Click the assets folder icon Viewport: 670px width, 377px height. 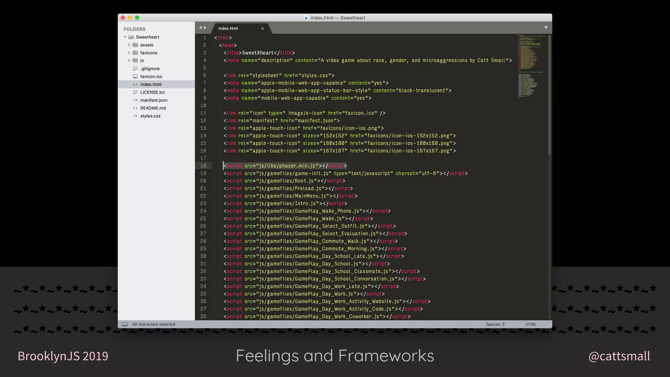(135, 45)
